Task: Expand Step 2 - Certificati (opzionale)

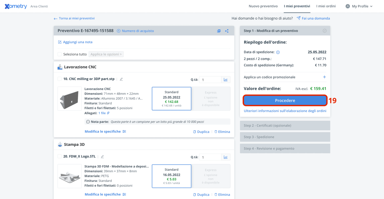Action: (x=285, y=125)
